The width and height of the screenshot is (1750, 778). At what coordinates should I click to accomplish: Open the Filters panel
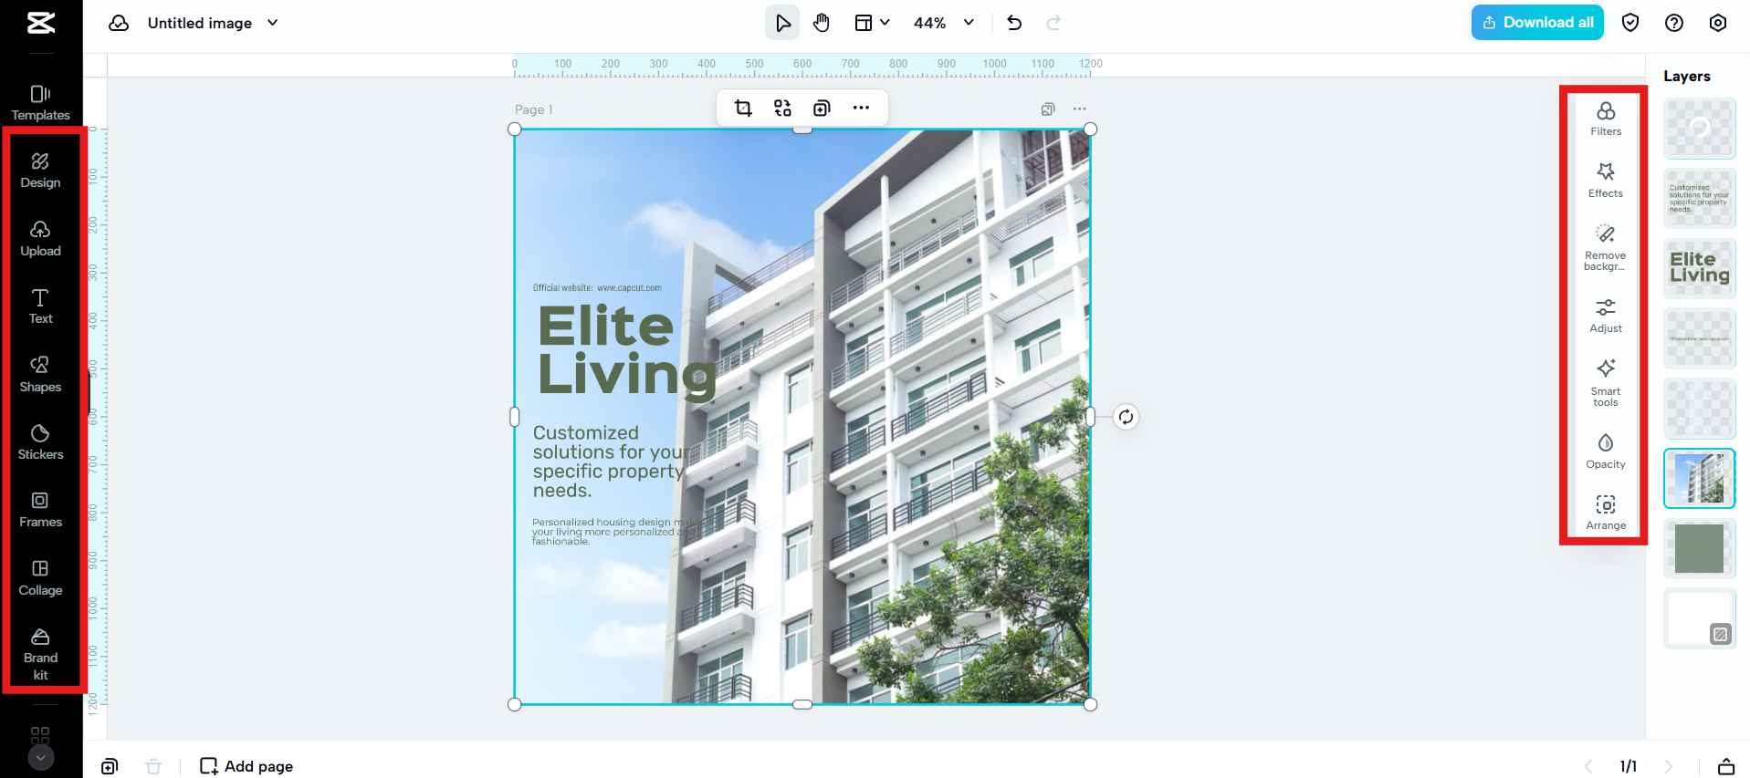(x=1605, y=119)
